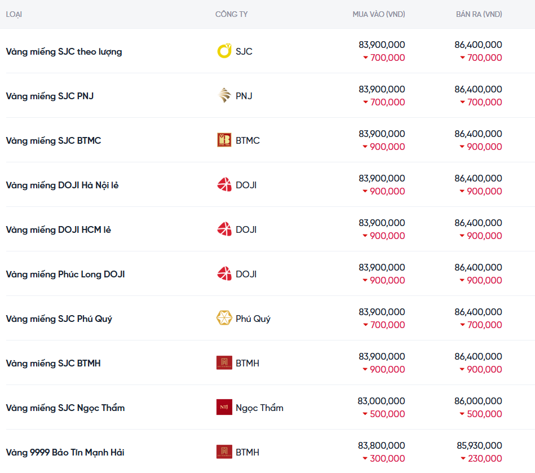The height and width of the screenshot is (473, 535).
Task: Click the BTMC red logo icon
Action: tap(224, 140)
